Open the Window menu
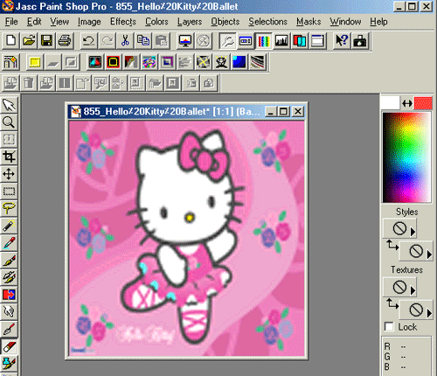 click(345, 22)
